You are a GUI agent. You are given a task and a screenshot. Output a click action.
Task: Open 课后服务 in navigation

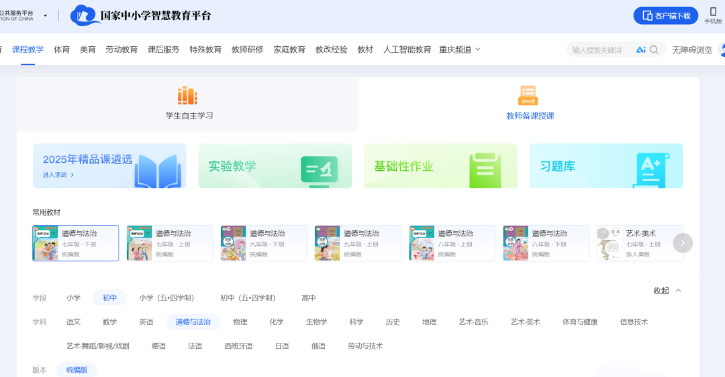coord(163,50)
